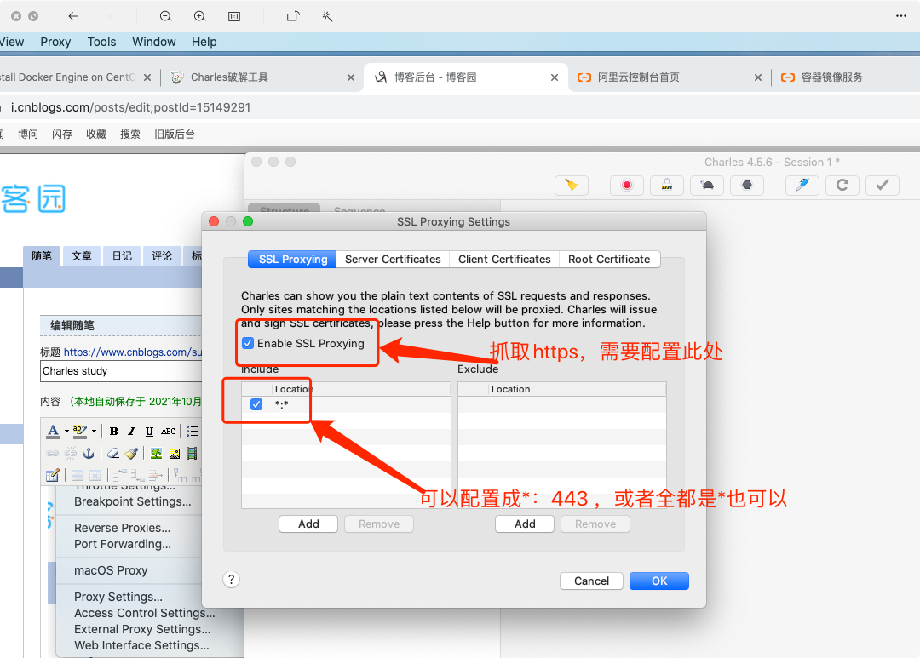The width and height of the screenshot is (920, 658).
Task: Toggle the Charles throttling turtle icon
Action: [x=707, y=186]
